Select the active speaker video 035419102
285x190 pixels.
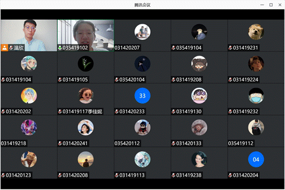click(86, 36)
